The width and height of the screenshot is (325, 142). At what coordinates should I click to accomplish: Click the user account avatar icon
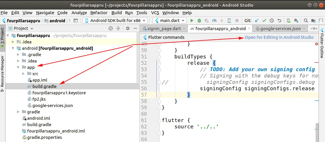click(x=321, y=21)
